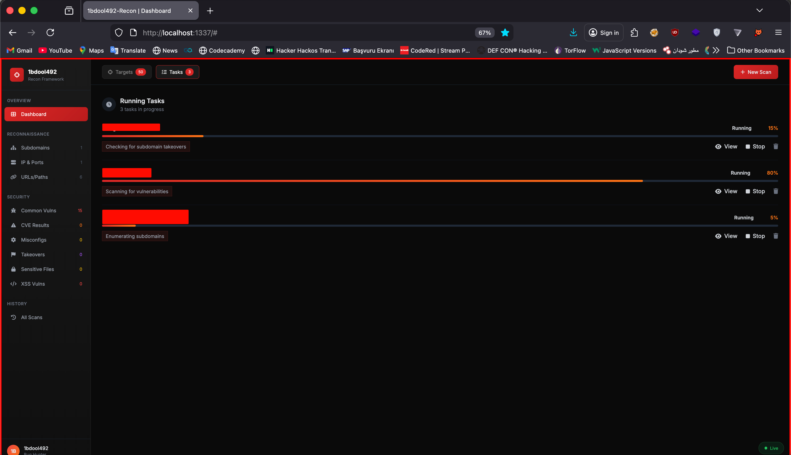The image size is (791, 455).
Task: View the vulnerability scanning task output
Action: 726,191
